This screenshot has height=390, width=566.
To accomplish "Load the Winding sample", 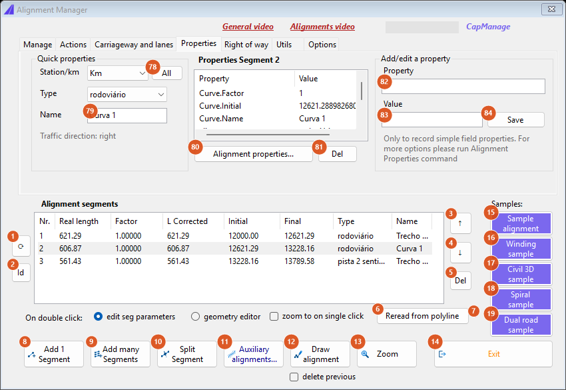I will tap(521, 249).
